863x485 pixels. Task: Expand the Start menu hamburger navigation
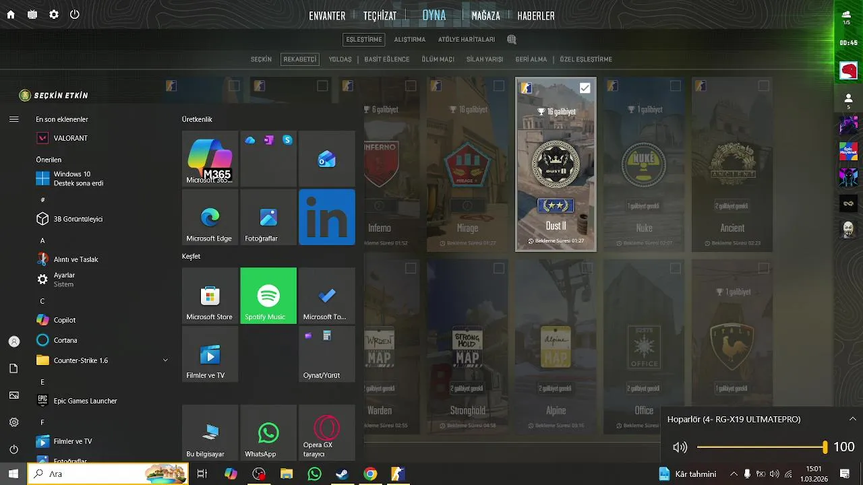click(x=13, y=119)
